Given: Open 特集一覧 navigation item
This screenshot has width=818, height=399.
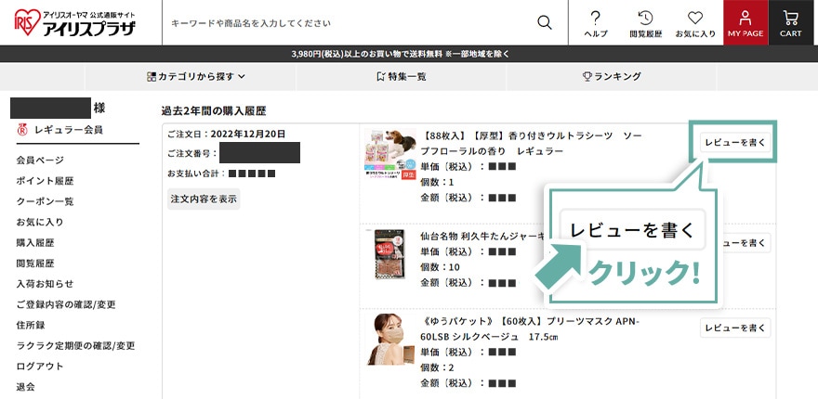Looking at the screenshot, I should click(x=401, y=77).
